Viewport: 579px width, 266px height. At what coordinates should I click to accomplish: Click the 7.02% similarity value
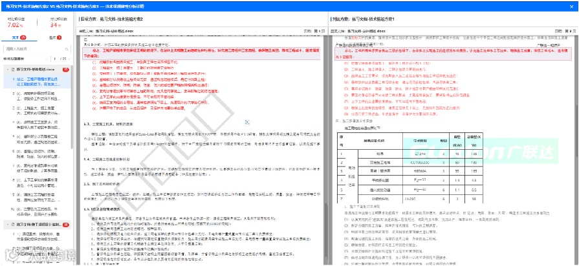(x=16, y=25)
